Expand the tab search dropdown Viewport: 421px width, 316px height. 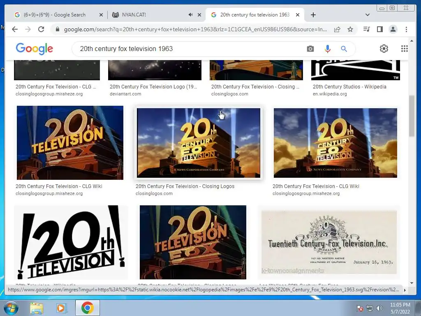368,15
